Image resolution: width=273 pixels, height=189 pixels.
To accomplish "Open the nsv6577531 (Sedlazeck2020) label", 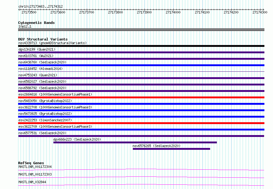I will (42, 133).
